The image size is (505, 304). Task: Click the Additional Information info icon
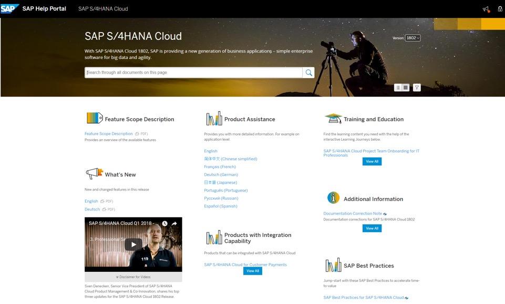[333, 197]
